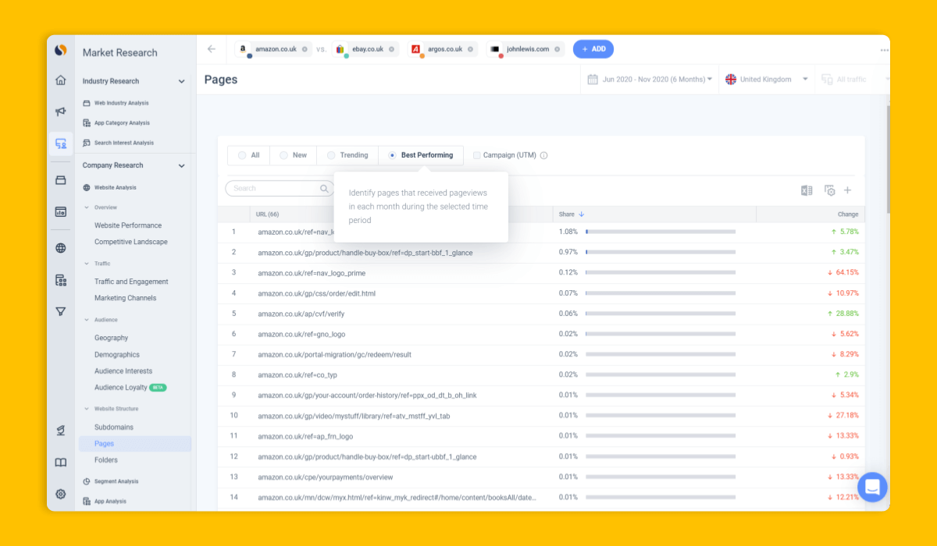Collapse the Company Research section
The width and height of the screenshot is (937, 546).
tap(181, 165)
